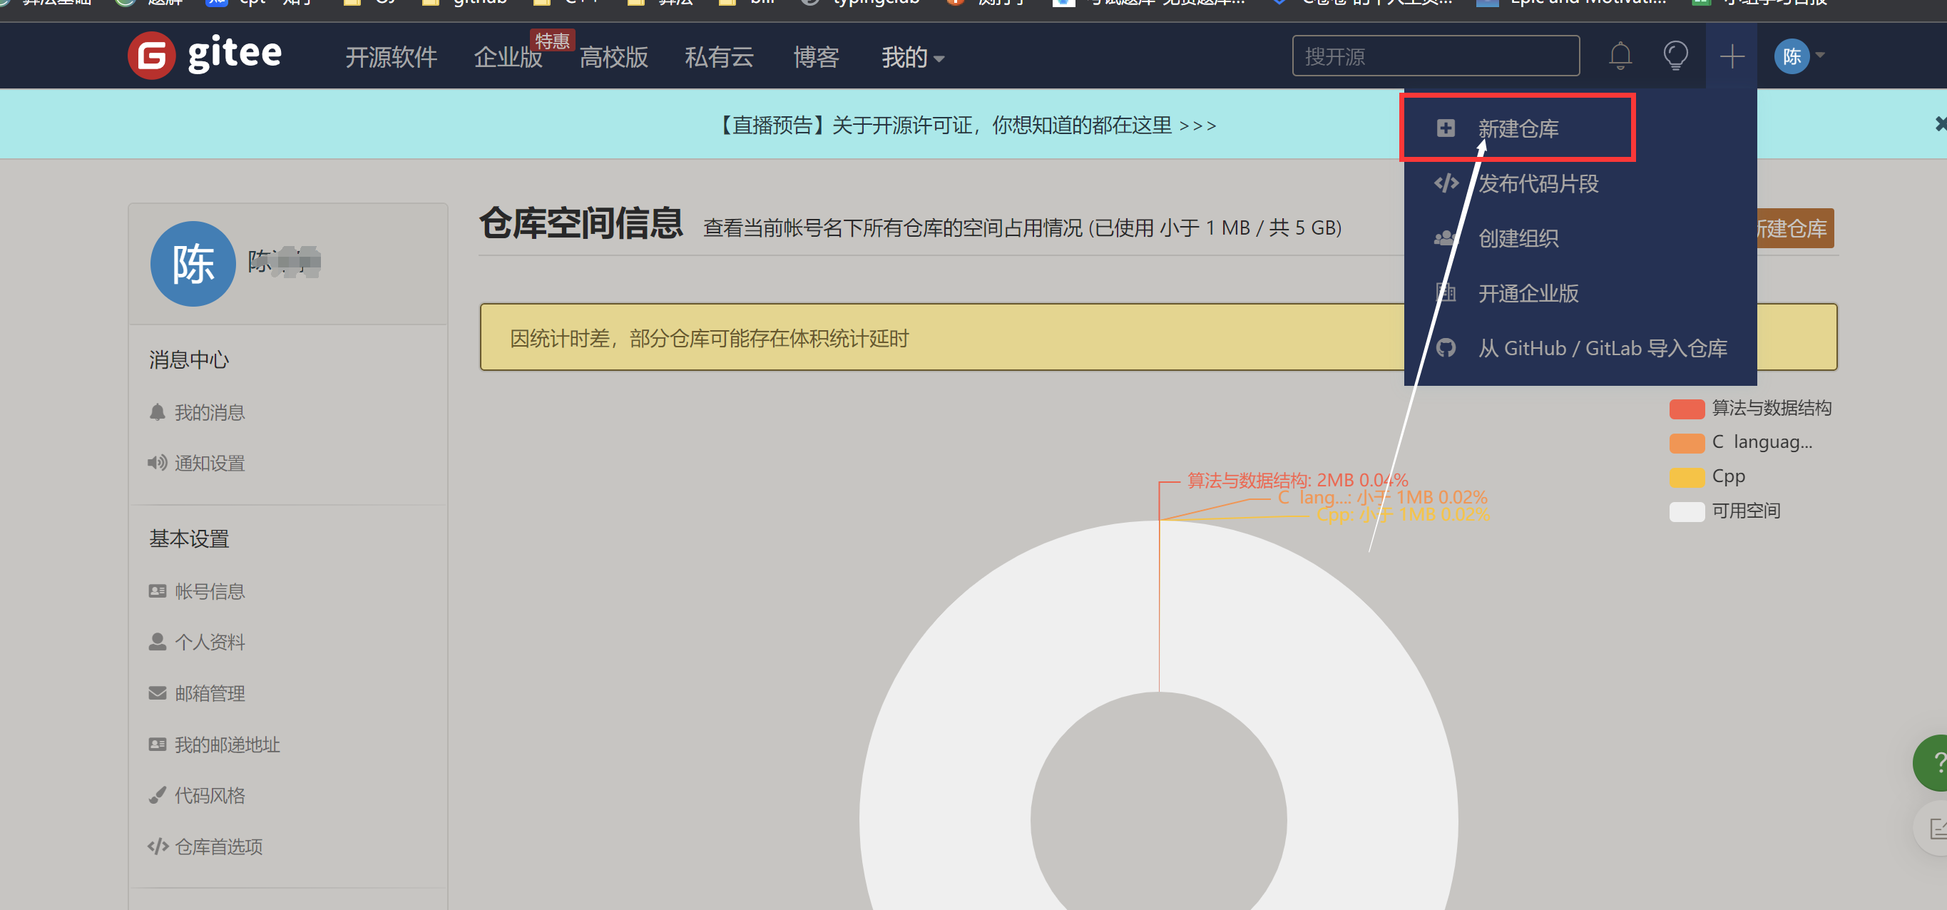Toggle the plus create menu icon

(1731, 56)
